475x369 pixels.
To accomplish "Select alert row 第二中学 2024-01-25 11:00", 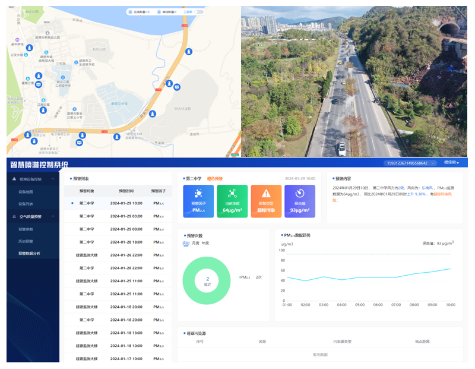I will pyautogui.click(x=118, y=294).
